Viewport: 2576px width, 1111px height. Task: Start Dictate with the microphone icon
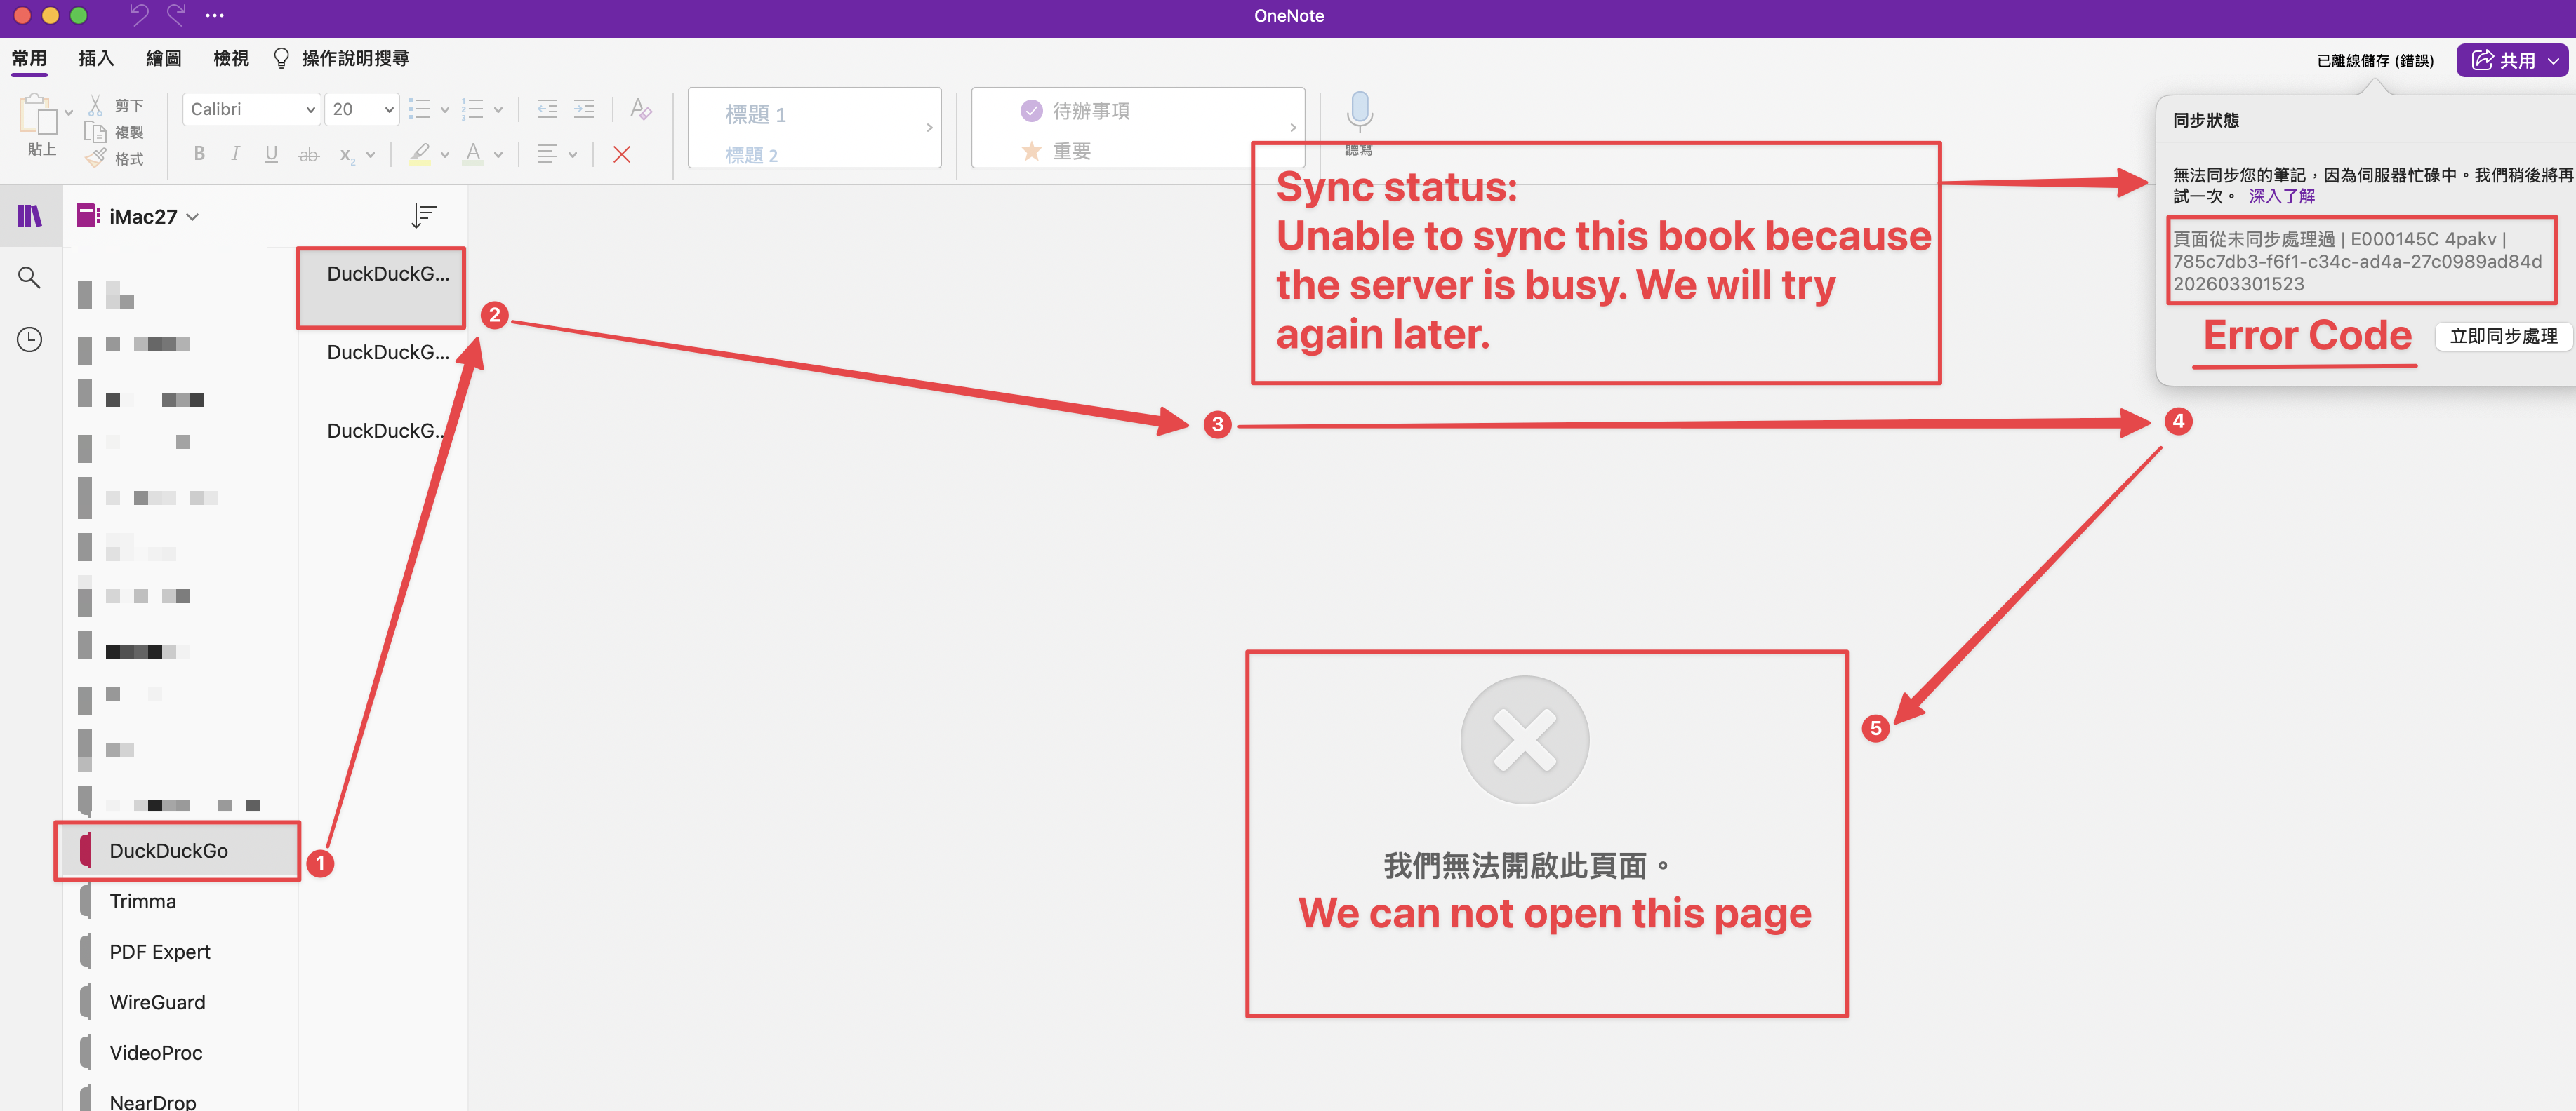[x=1359, y=112]
